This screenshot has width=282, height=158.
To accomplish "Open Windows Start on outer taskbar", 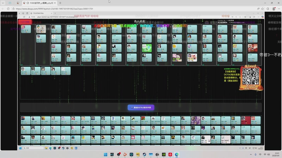I will pos(105,154).
